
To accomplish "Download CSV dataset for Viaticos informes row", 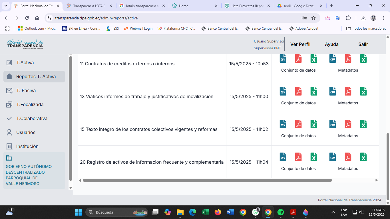I will [283, 91].
